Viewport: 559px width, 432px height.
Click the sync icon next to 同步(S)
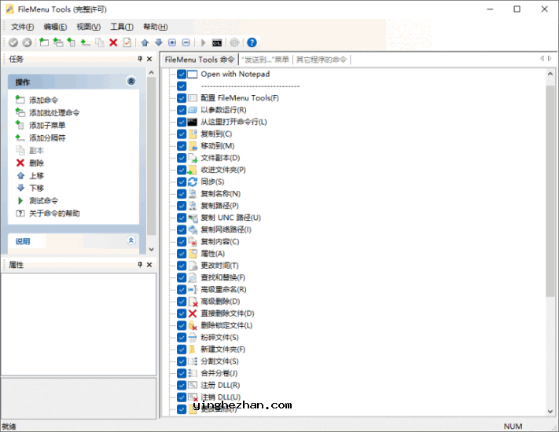[x=193, y=181]
